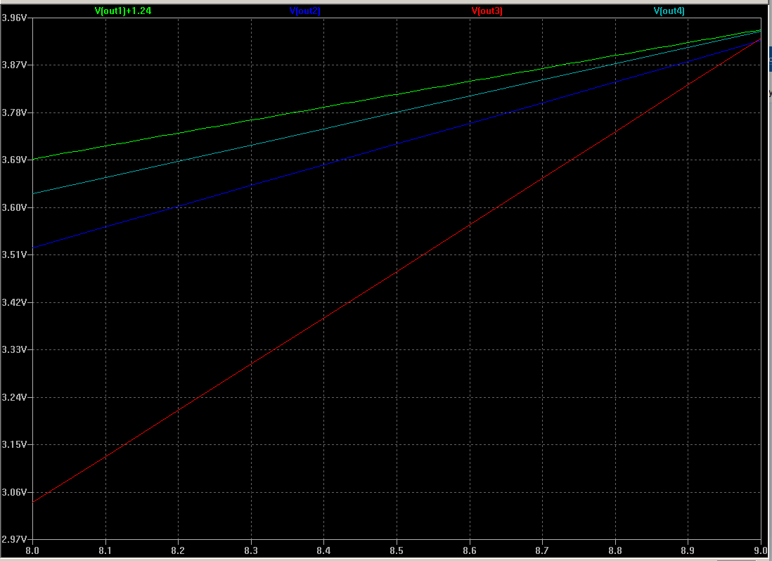772x561 pixels.
Task: Click the 3.42V y-axis tick label
Action: tap(15, 302)
